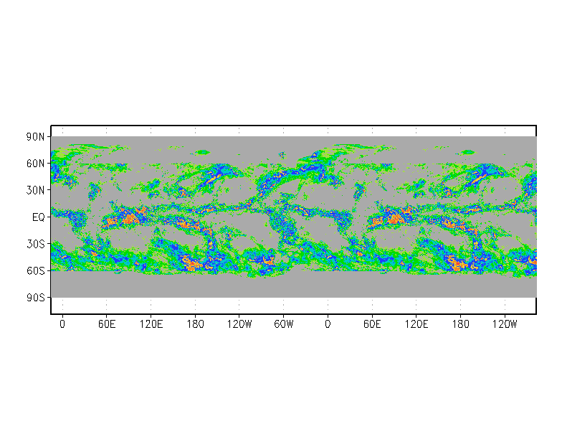Click the 60N latitude axis label

point(36,164)
